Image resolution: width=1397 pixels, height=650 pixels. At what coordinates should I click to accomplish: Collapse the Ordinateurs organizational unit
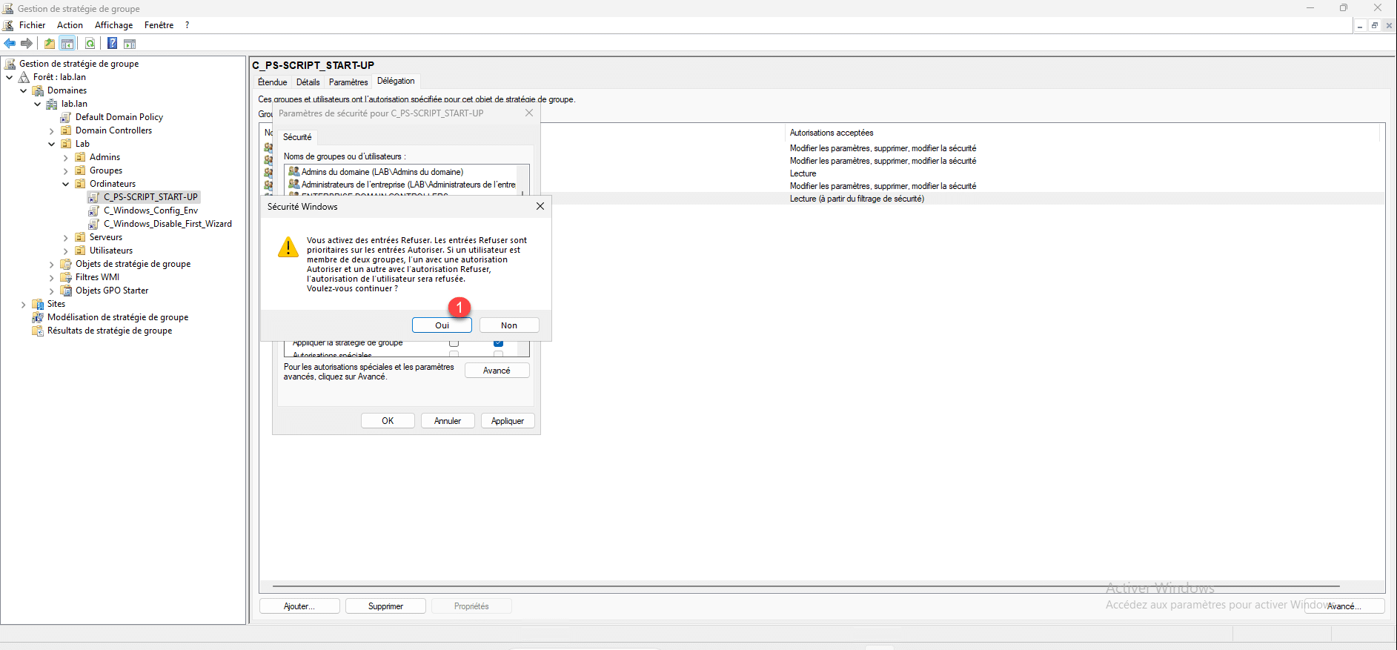(x=65, y=184)
